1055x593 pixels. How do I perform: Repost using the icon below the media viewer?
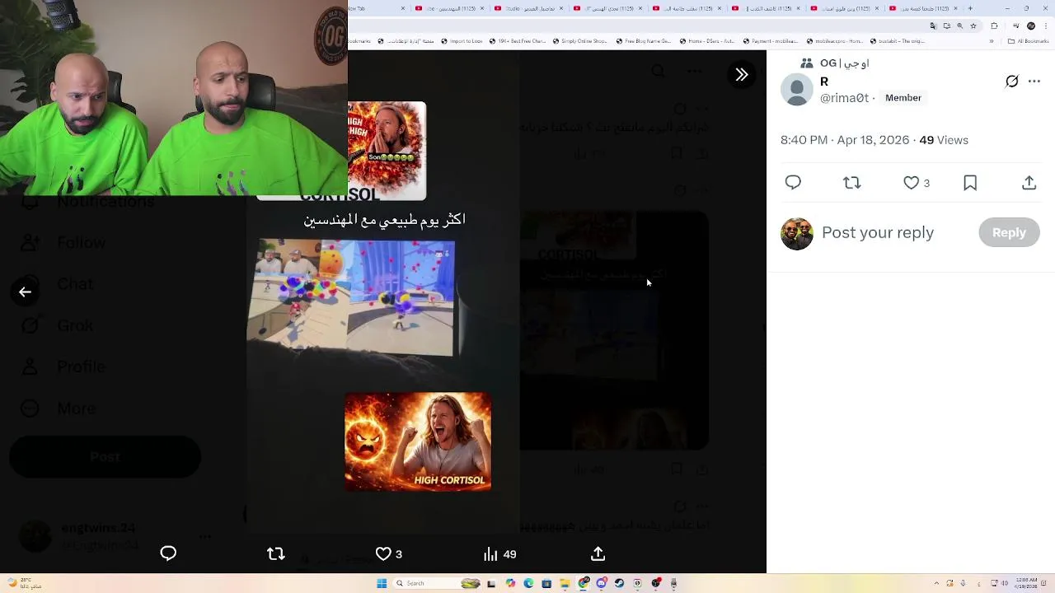[276, 554]
